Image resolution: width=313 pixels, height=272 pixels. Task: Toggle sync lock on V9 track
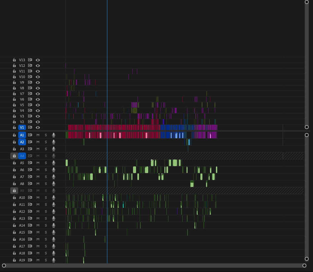(30, 82)
